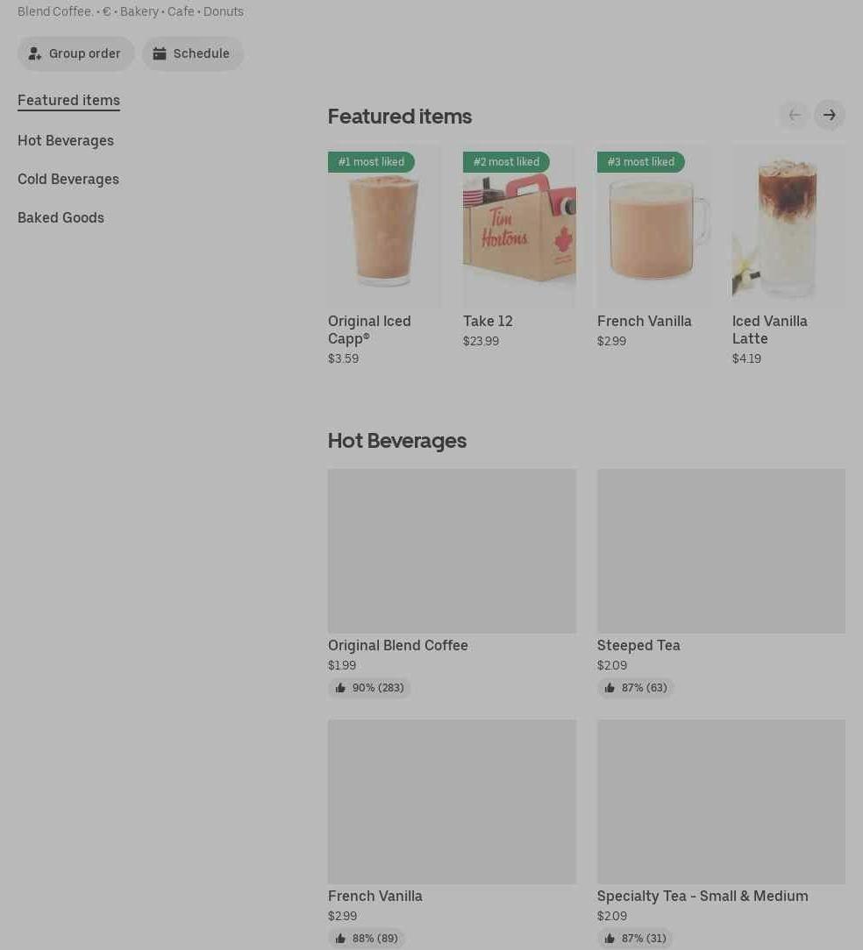
Task: Open Iced Vanilla Latte featured item
Action: (x=788, y=256)
